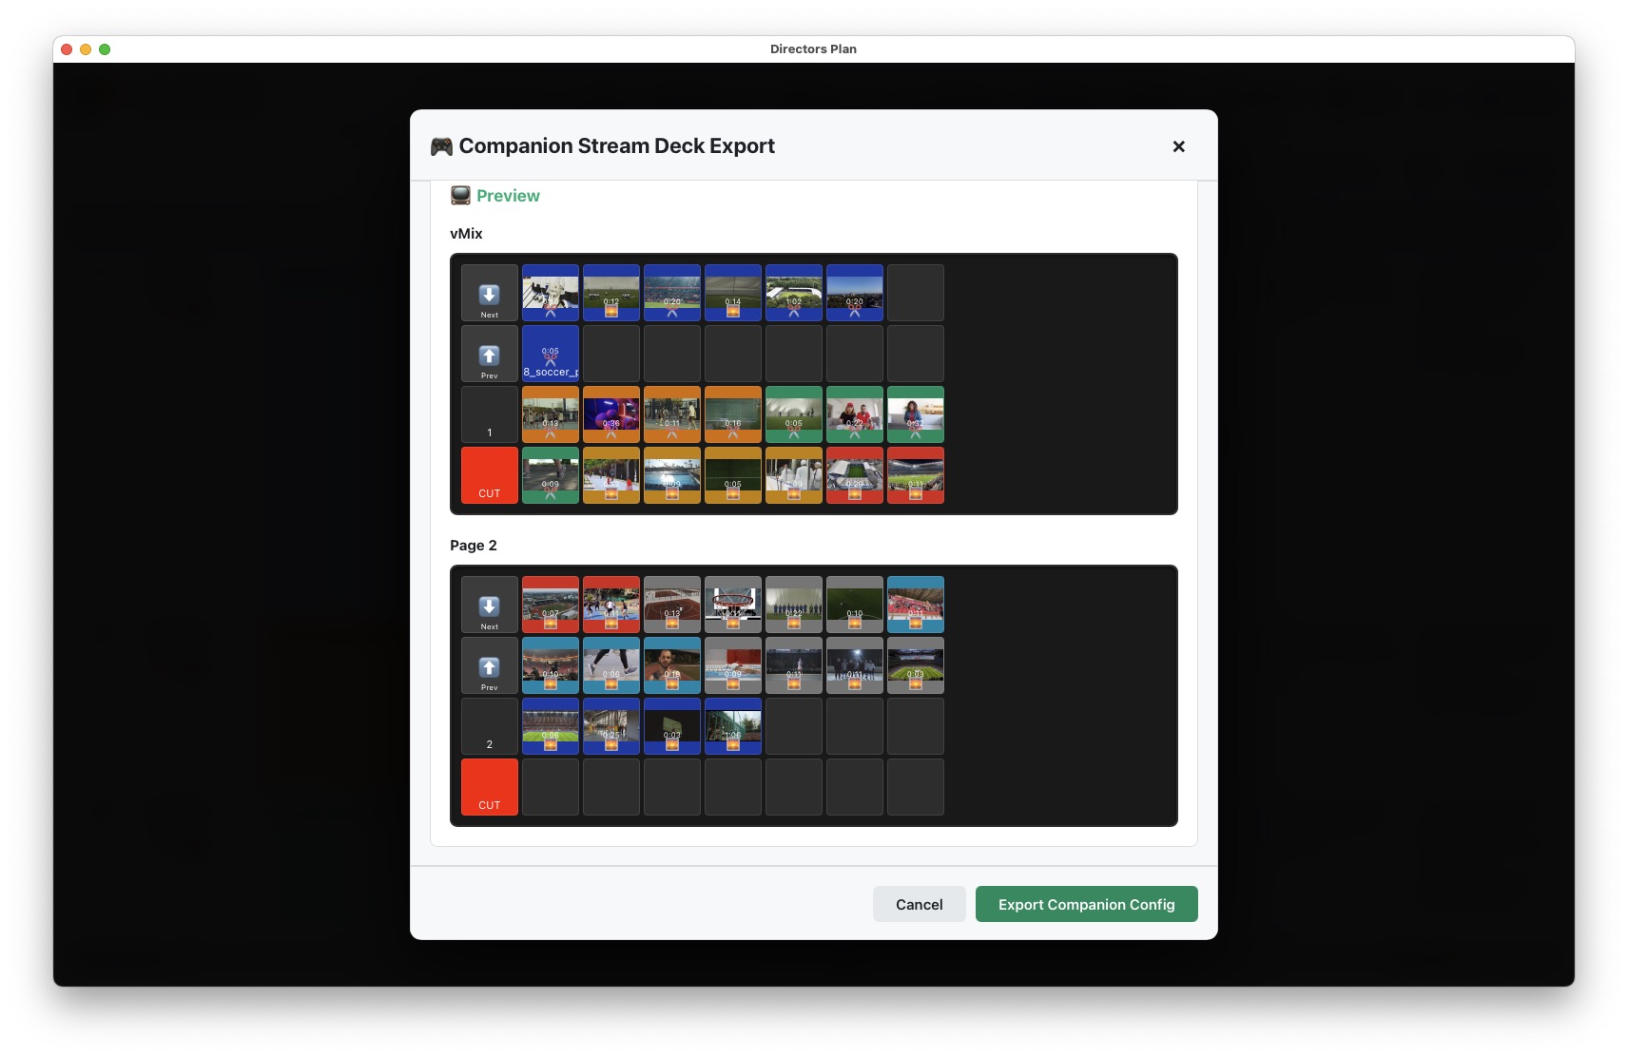Select the basketball hoop clip on Page 2
This screenshot has width=1628, height=1057.
click(733, 605)
